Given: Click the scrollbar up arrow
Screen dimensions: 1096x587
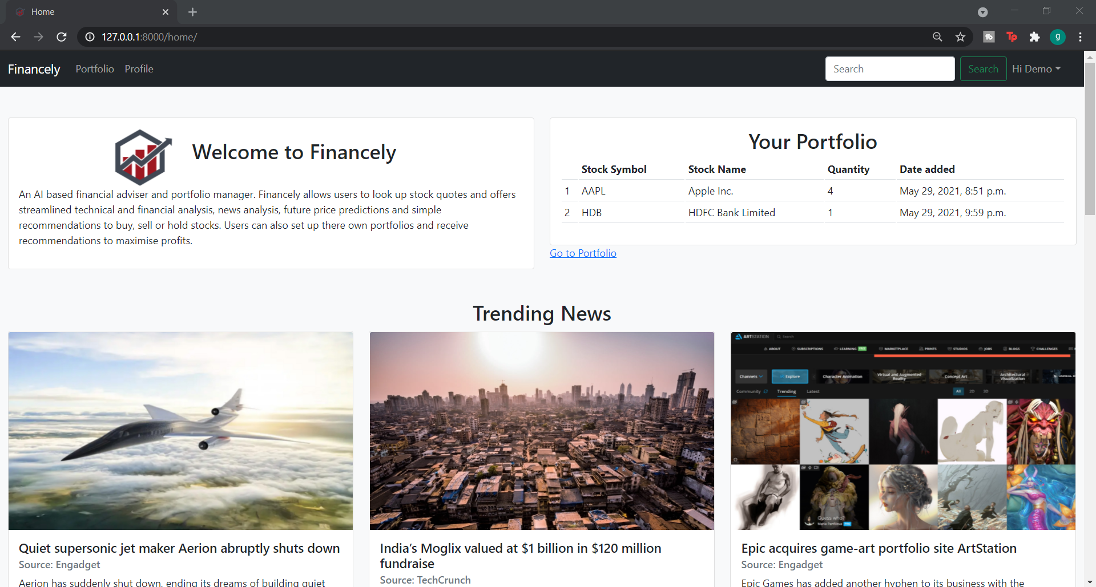Looking at the screenshot, I should (x=1090, y=56).
